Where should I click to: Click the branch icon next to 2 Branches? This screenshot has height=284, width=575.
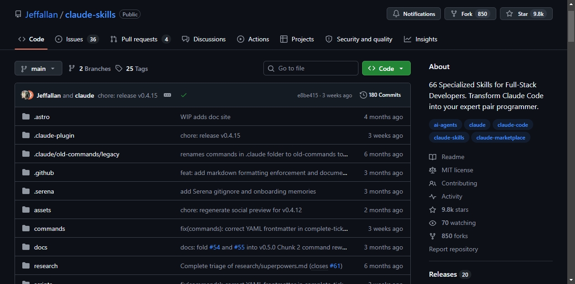tap(72, 68)
